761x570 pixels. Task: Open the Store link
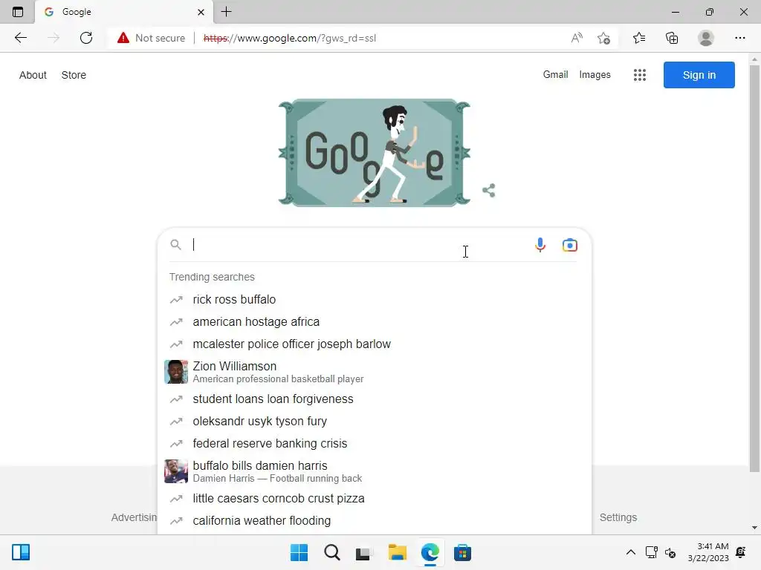point(74,75)
